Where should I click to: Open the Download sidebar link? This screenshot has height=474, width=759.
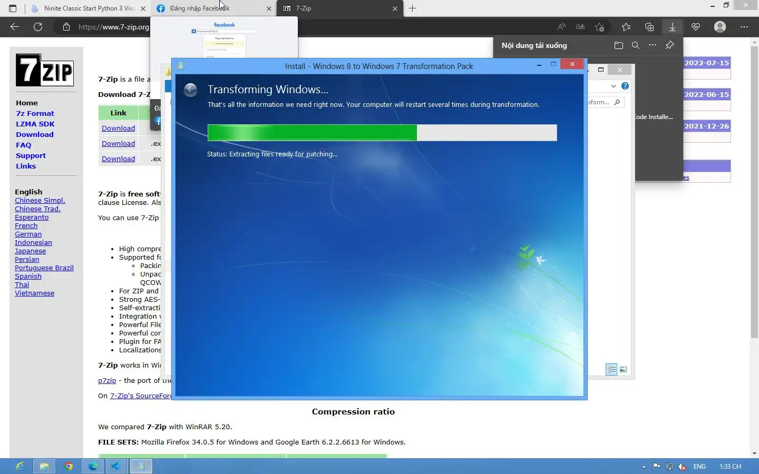point(35,134)
